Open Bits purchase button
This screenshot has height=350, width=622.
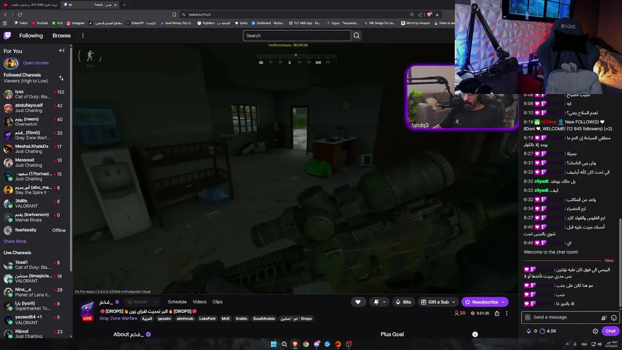403,302
